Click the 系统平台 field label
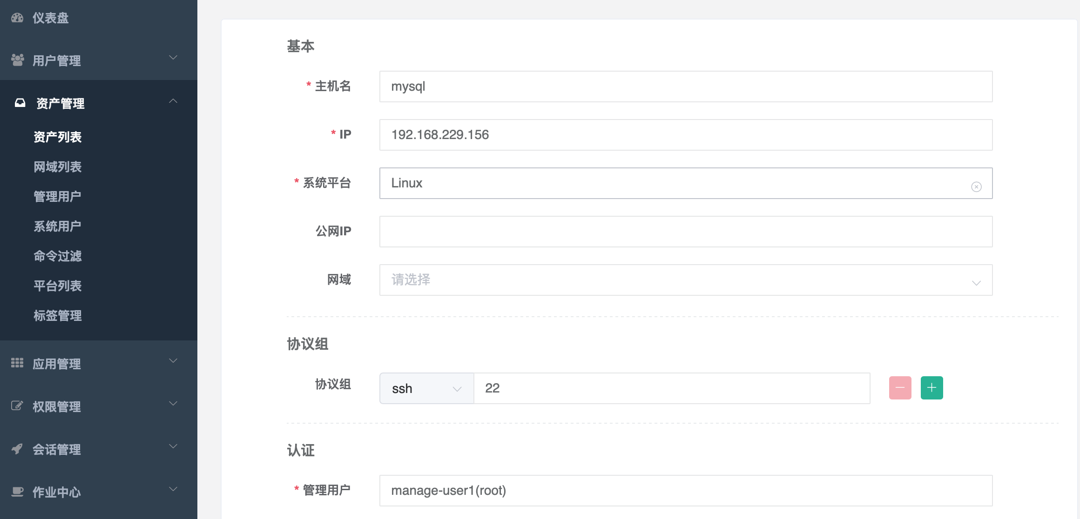 (327, 183)
